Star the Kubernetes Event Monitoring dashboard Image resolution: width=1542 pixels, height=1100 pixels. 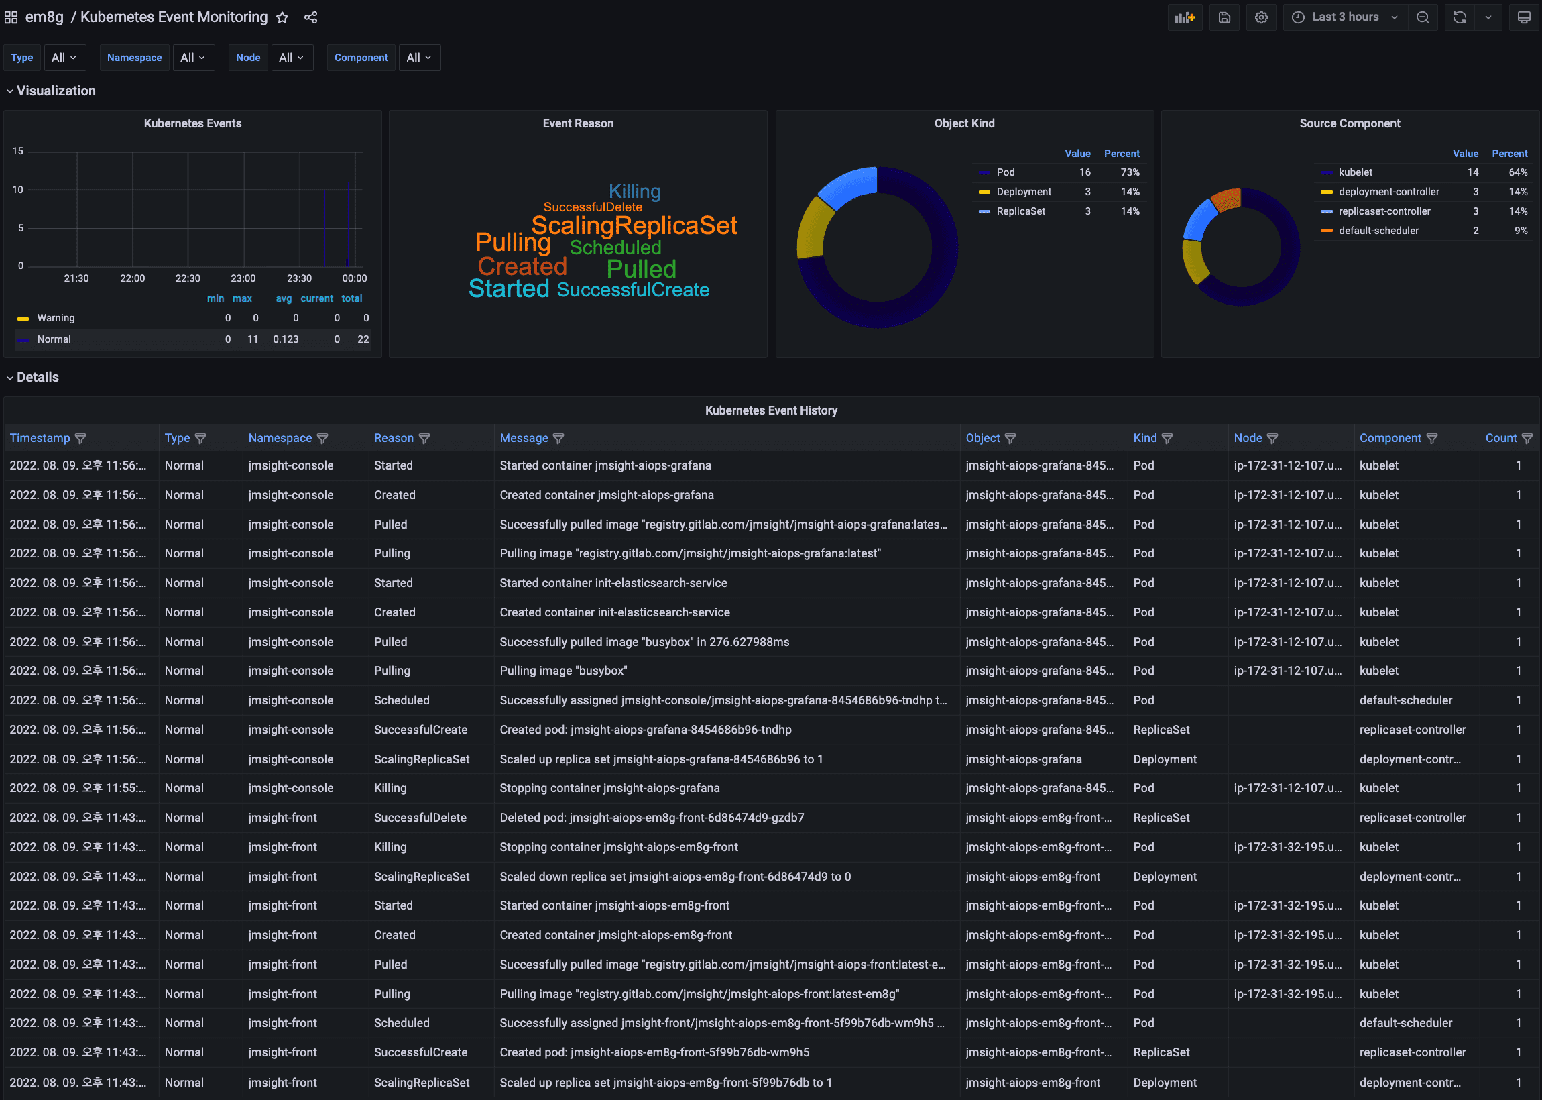[x=282, y=17]
